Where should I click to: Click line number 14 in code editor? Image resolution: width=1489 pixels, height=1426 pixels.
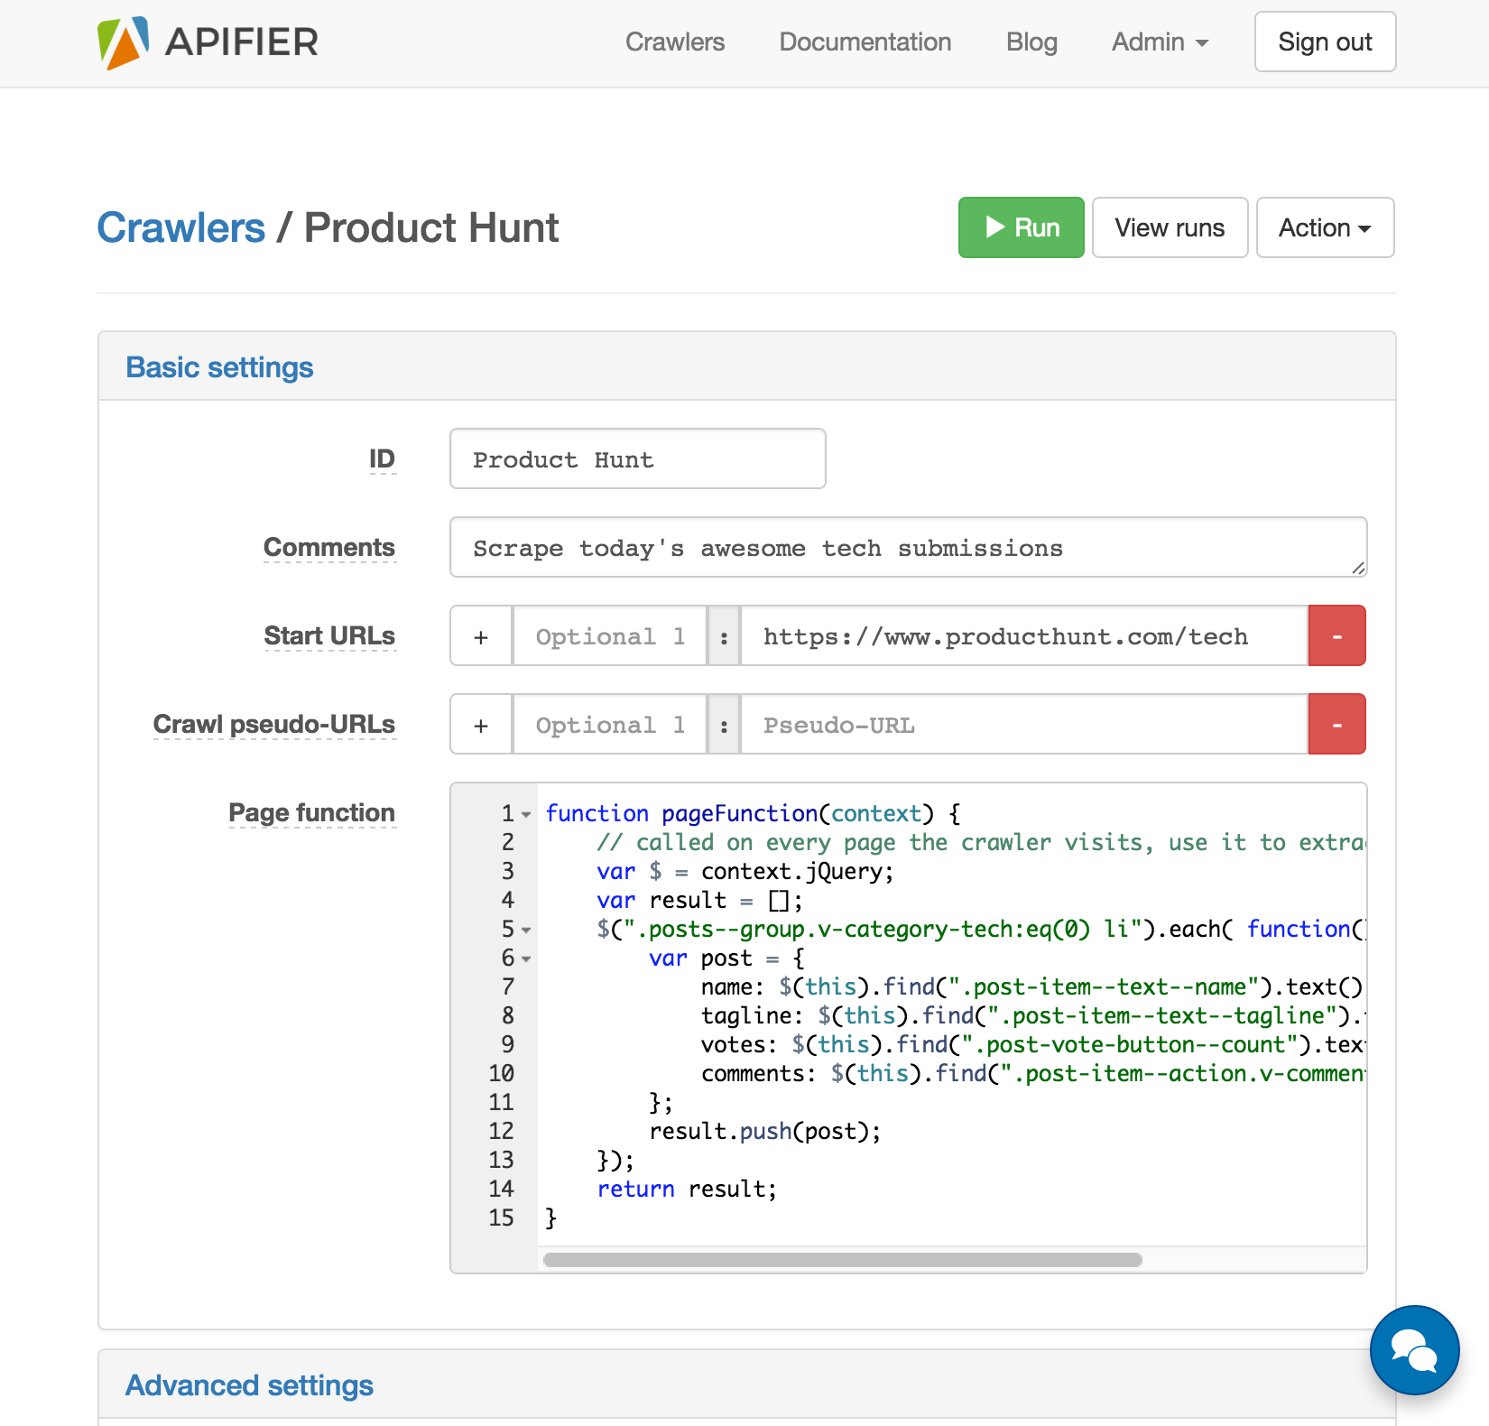pos(501,1190)
